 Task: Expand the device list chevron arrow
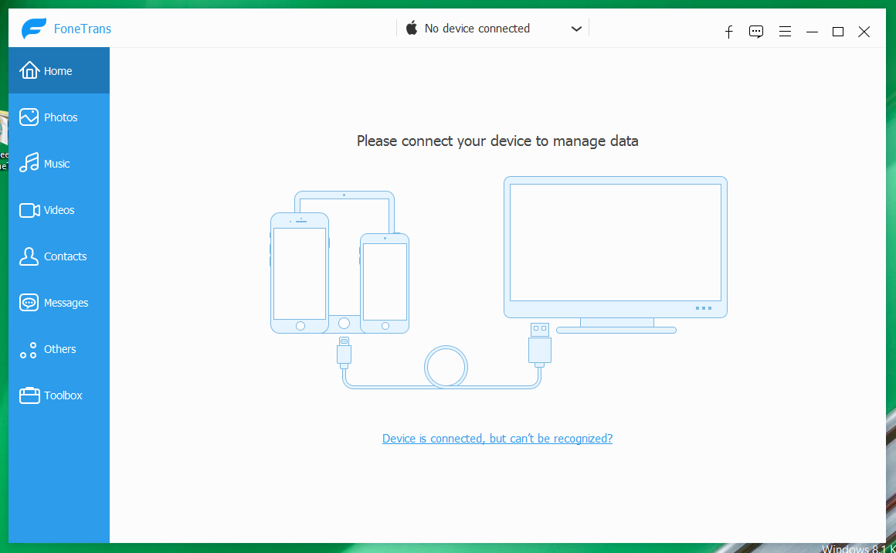pyautogui.click(x=576, y=29)
